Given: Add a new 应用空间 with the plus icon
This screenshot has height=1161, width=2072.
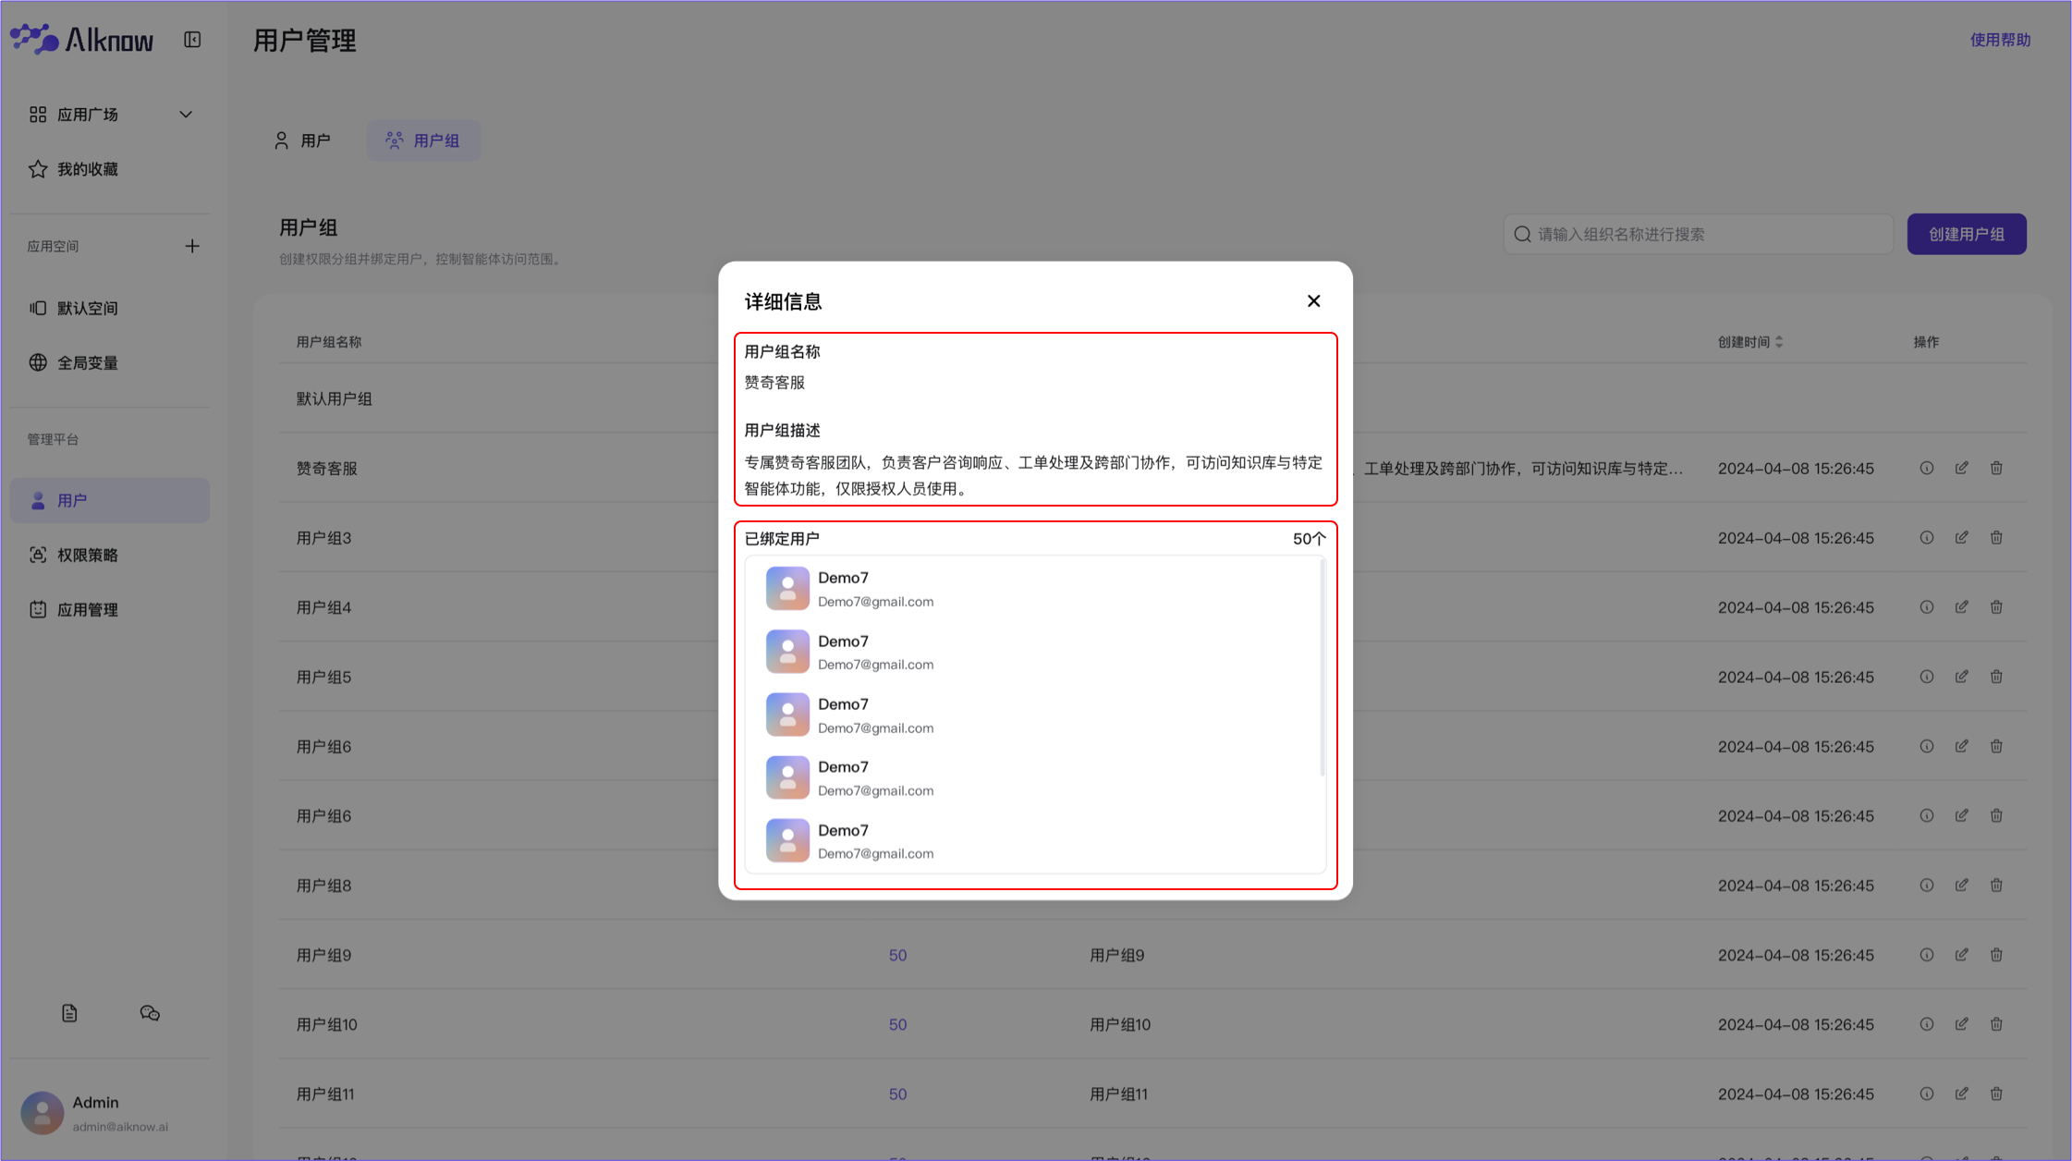Looking at the screenshot, I should [192, 246].
